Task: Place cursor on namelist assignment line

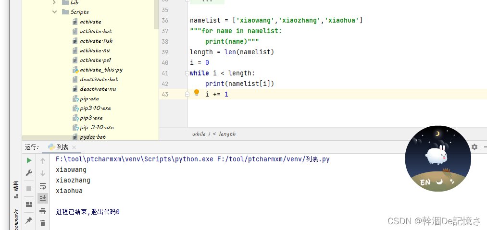Action: coord(276,21)
